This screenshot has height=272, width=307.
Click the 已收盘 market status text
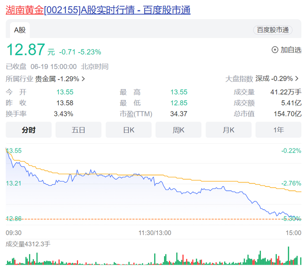click(x=16, y=67)
